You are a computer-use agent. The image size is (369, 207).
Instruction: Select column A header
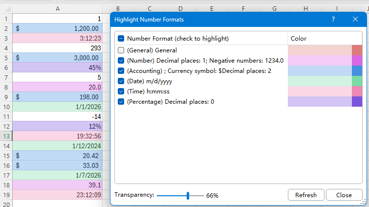click(57, 9)
